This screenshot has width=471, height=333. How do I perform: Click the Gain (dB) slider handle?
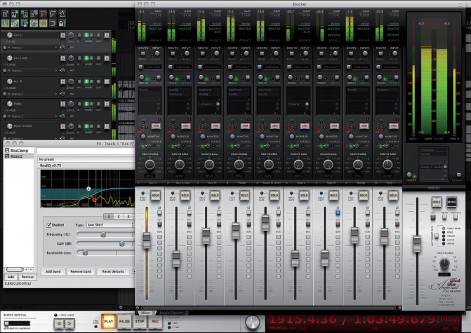(122, 243)
